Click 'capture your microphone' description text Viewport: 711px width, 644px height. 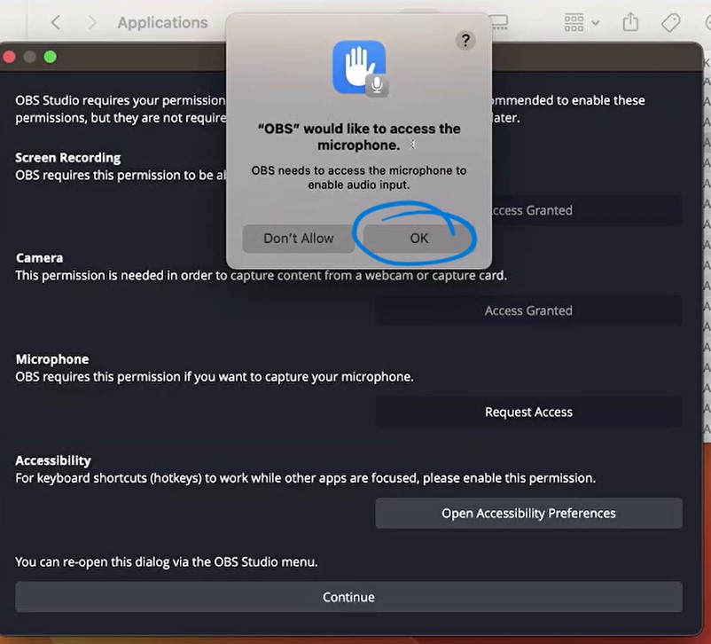(215, 377)
